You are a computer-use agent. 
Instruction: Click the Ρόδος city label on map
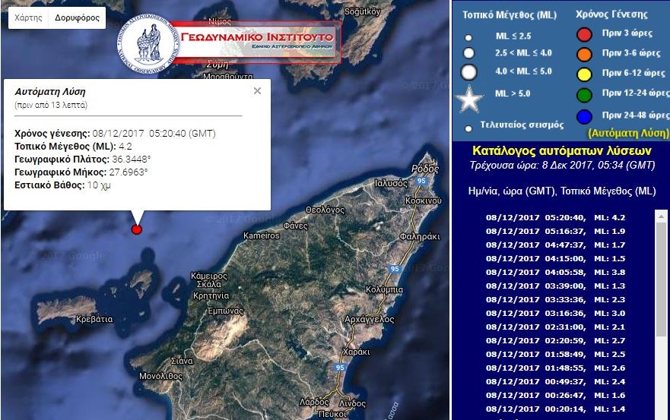[425, 168]
